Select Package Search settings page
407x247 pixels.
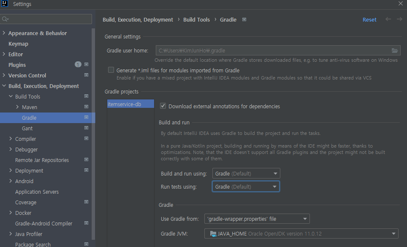[x=33, y=244]
